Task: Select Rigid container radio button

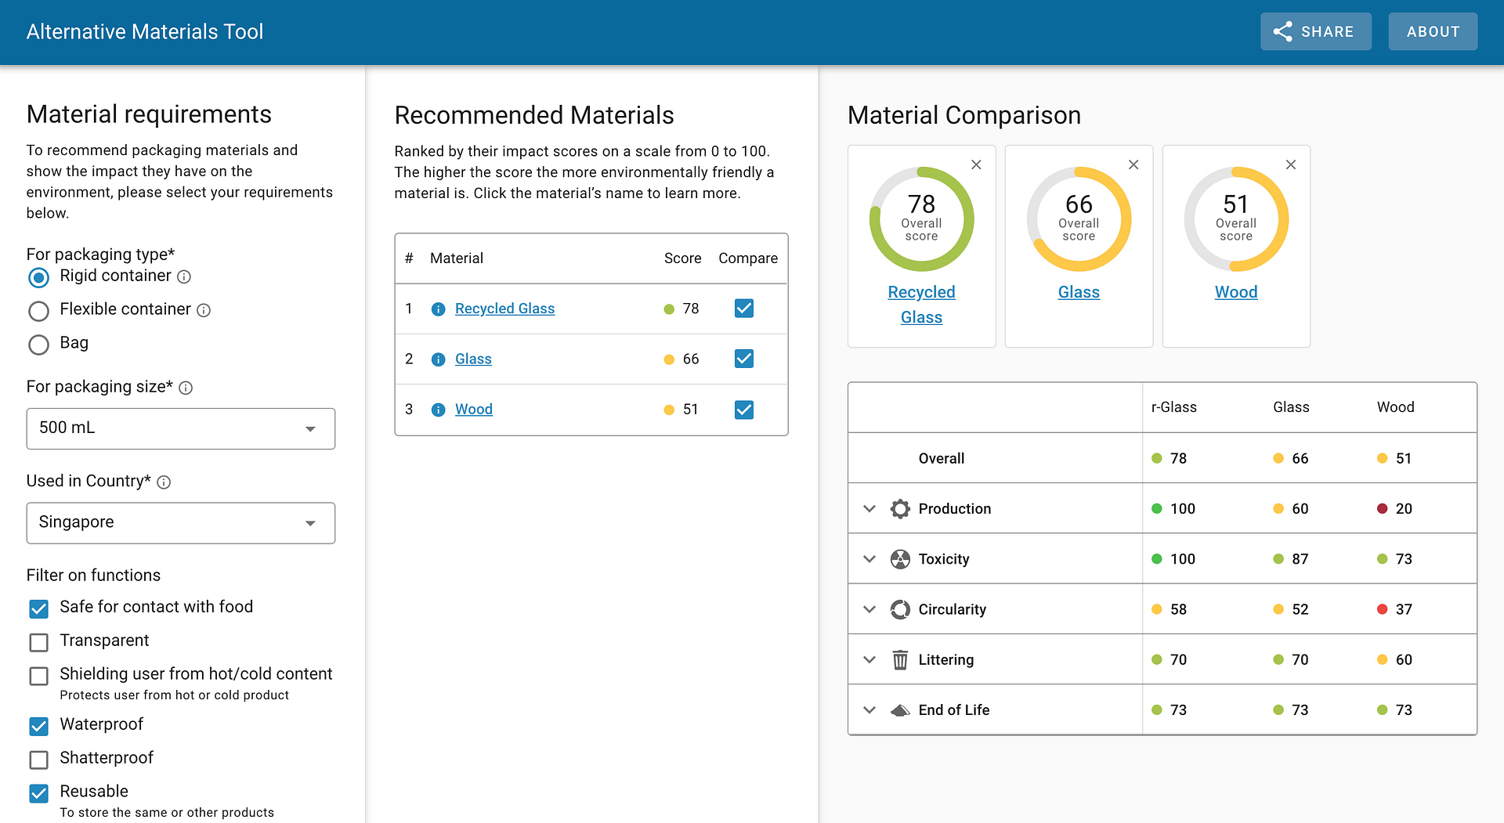Action: [x=38, y=277]
